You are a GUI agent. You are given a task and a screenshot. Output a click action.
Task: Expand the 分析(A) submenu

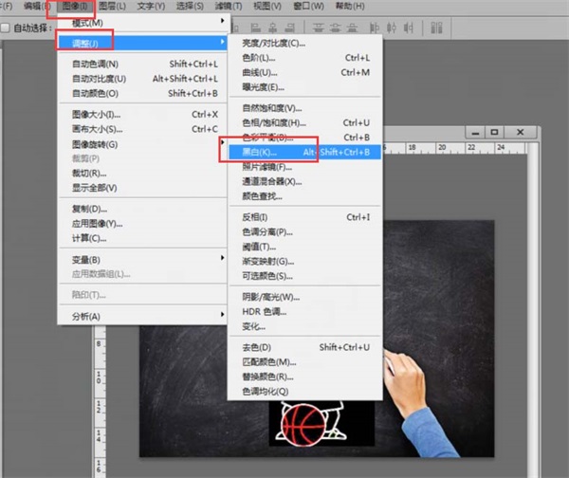[x=143, y=316]
